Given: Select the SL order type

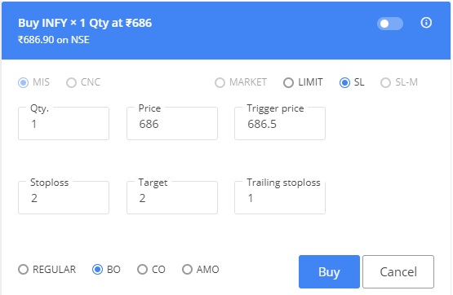Looking at the screenshot, I should point(344,83).
